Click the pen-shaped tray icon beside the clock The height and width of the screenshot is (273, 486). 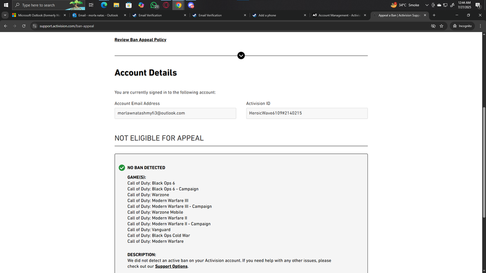452,5
